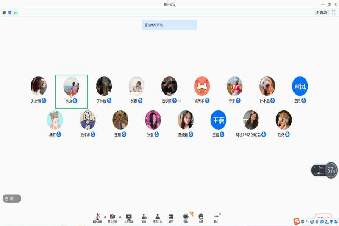Open the 聊天 chat panel
This screenshot has height=226, width=339.
(x=171, y=218)
